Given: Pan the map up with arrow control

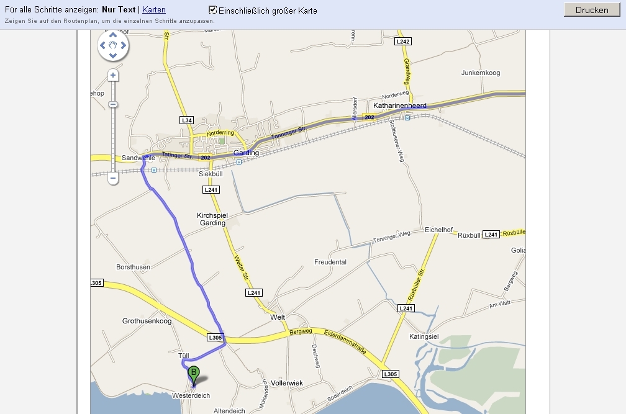Looking at the screenshot, I should point(113,35).
